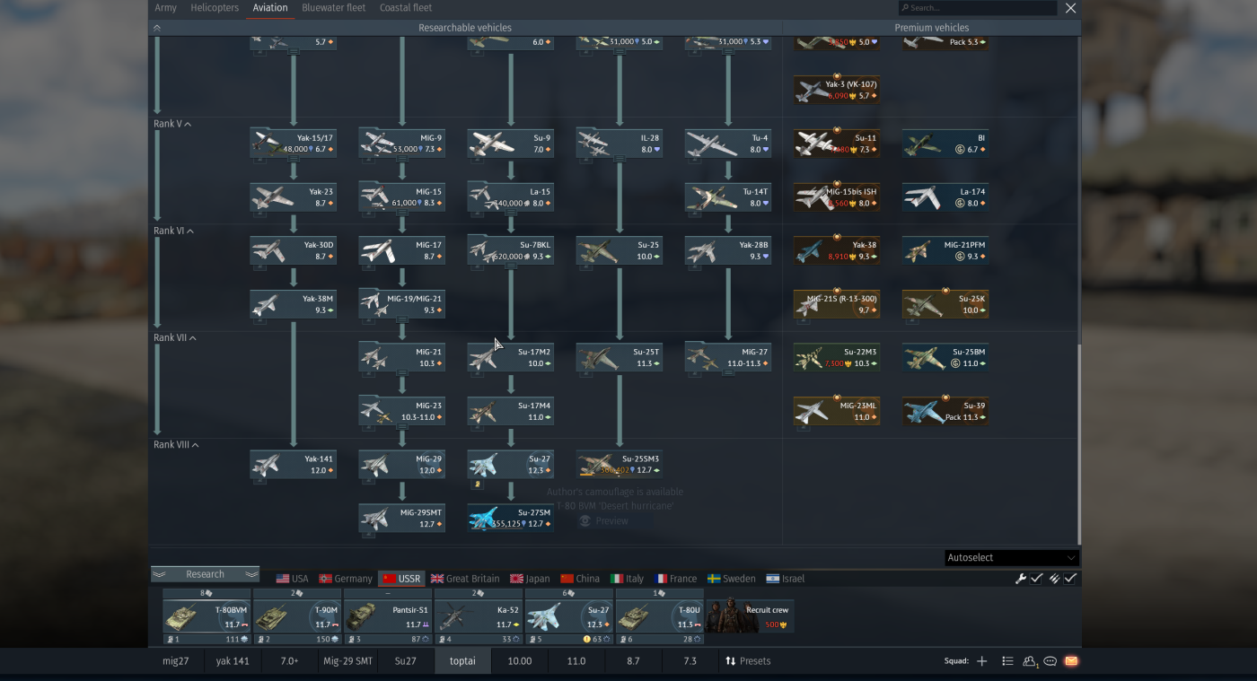
Task: Select the Su-27SM research card
Action: 511,518
